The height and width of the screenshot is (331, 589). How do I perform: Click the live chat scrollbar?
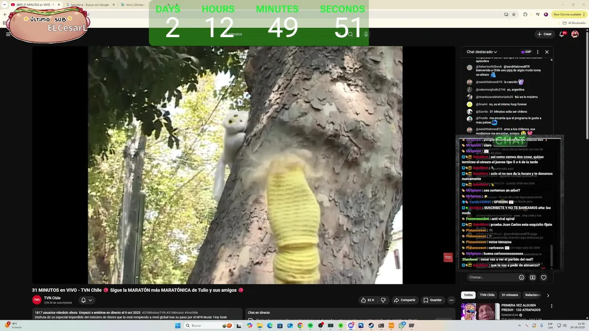[x=551, y=256]
